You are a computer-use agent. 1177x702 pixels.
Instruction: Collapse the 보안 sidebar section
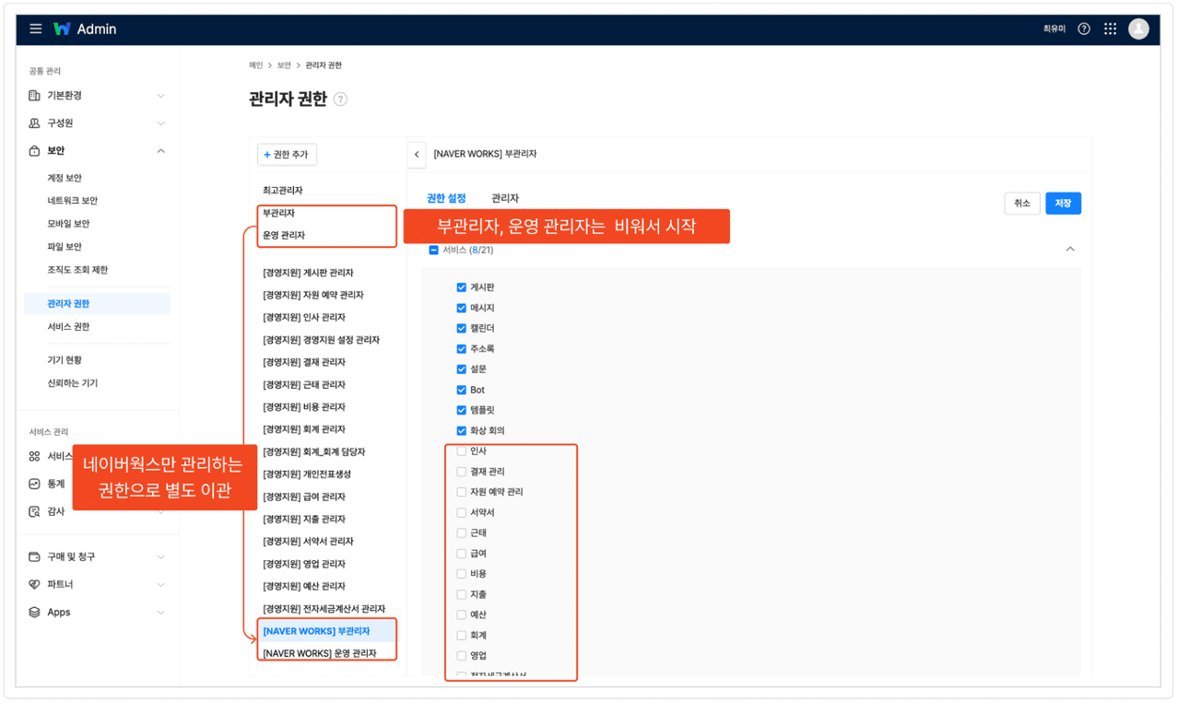pos(160,151)
